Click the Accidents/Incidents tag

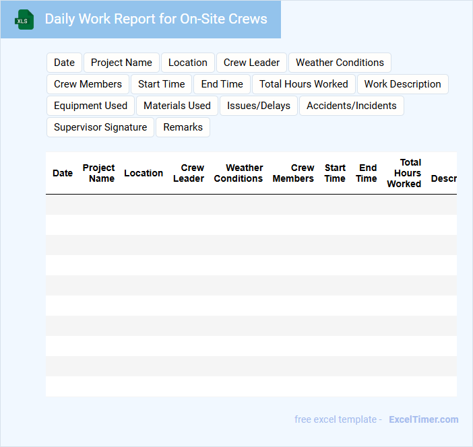click(352, 106)
